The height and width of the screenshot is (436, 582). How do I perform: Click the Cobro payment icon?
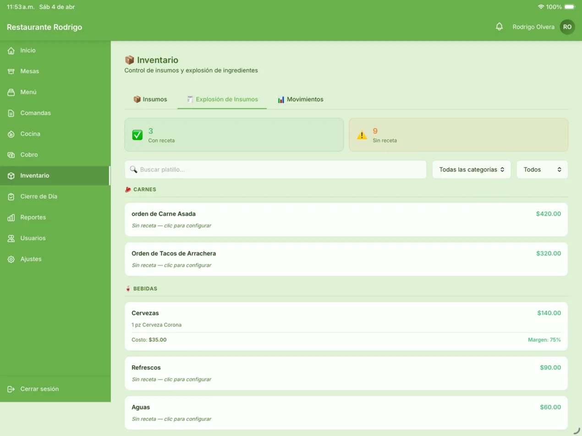11,155
